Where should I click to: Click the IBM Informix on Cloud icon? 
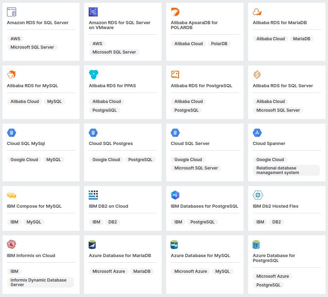click(12, 244)
